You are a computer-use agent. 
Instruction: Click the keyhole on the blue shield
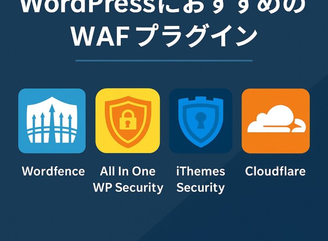point(200,120)
